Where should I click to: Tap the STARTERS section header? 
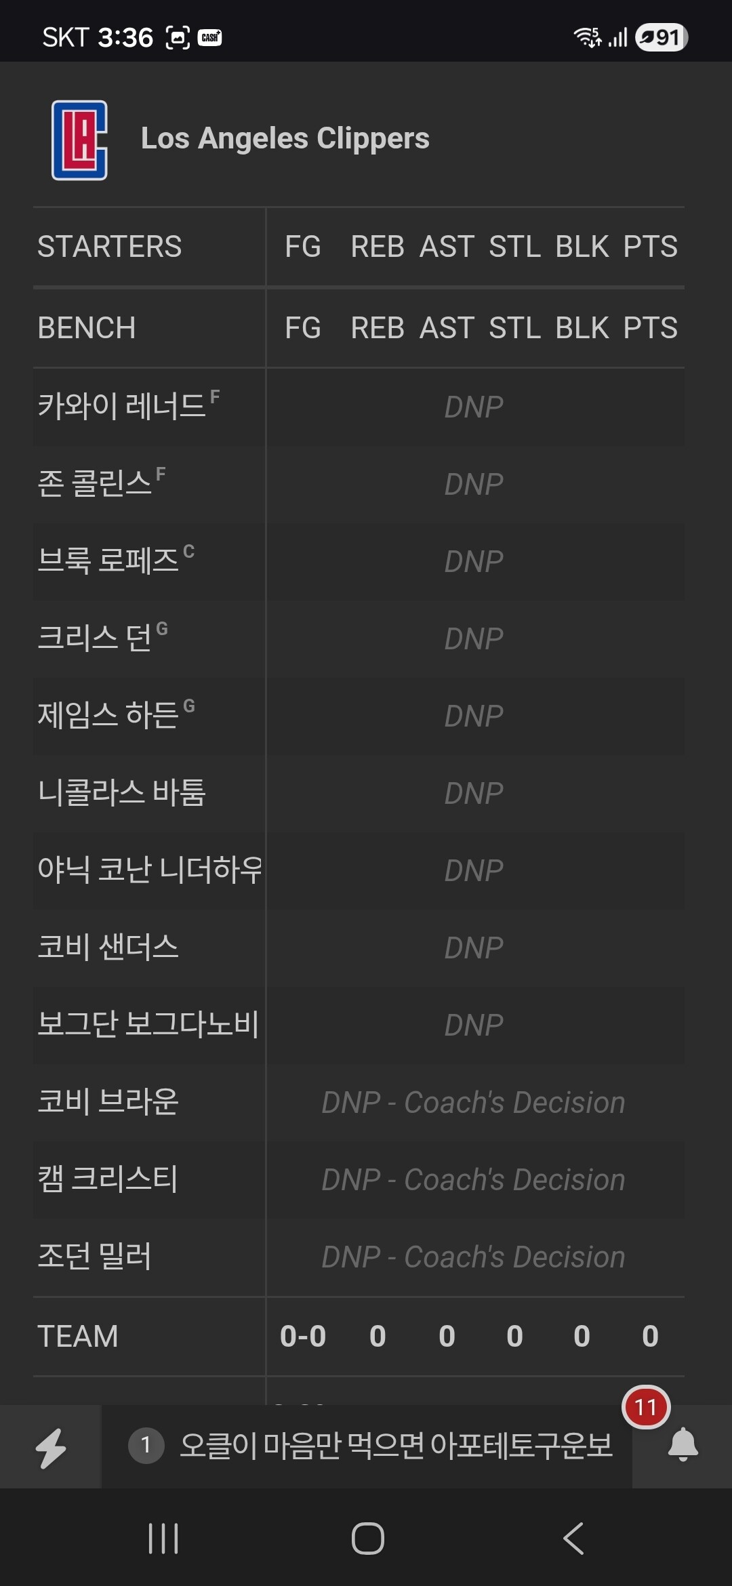(x=109, y=247)
